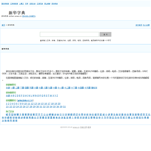Viewport: 151px width, 151px height.
Task: Click the aies.cn link in the footer
Action: click(76, 128)
